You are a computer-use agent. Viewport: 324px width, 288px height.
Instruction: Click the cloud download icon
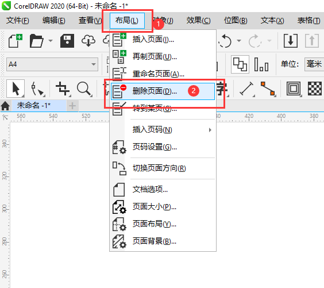point(88,41)
